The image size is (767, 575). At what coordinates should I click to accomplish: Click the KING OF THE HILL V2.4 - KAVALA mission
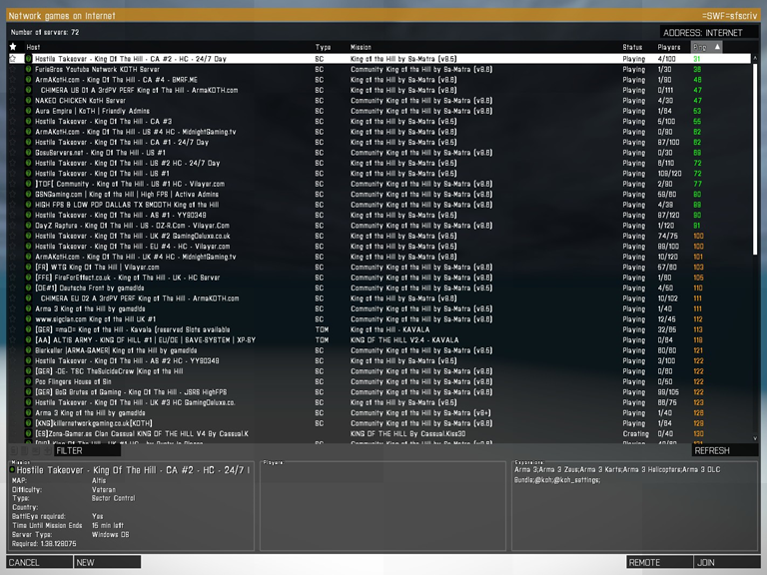(x=404, y=339)
